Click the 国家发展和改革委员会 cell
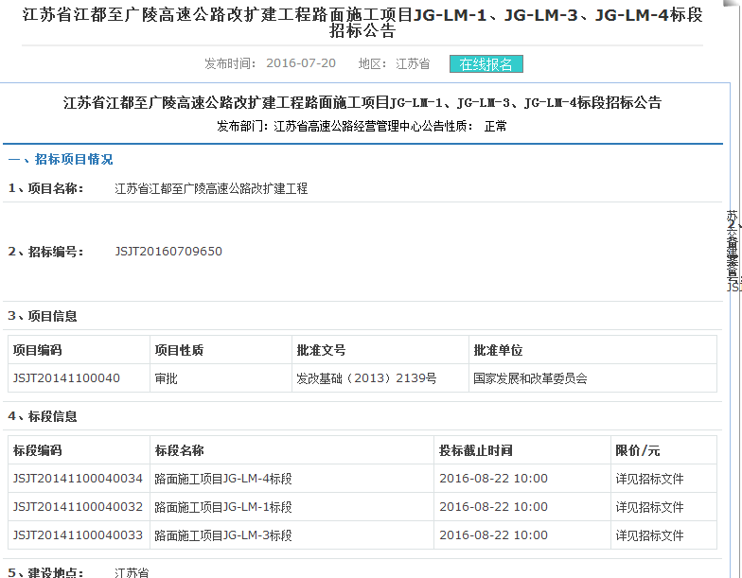The image size is (742, 578). pos(530,378)
